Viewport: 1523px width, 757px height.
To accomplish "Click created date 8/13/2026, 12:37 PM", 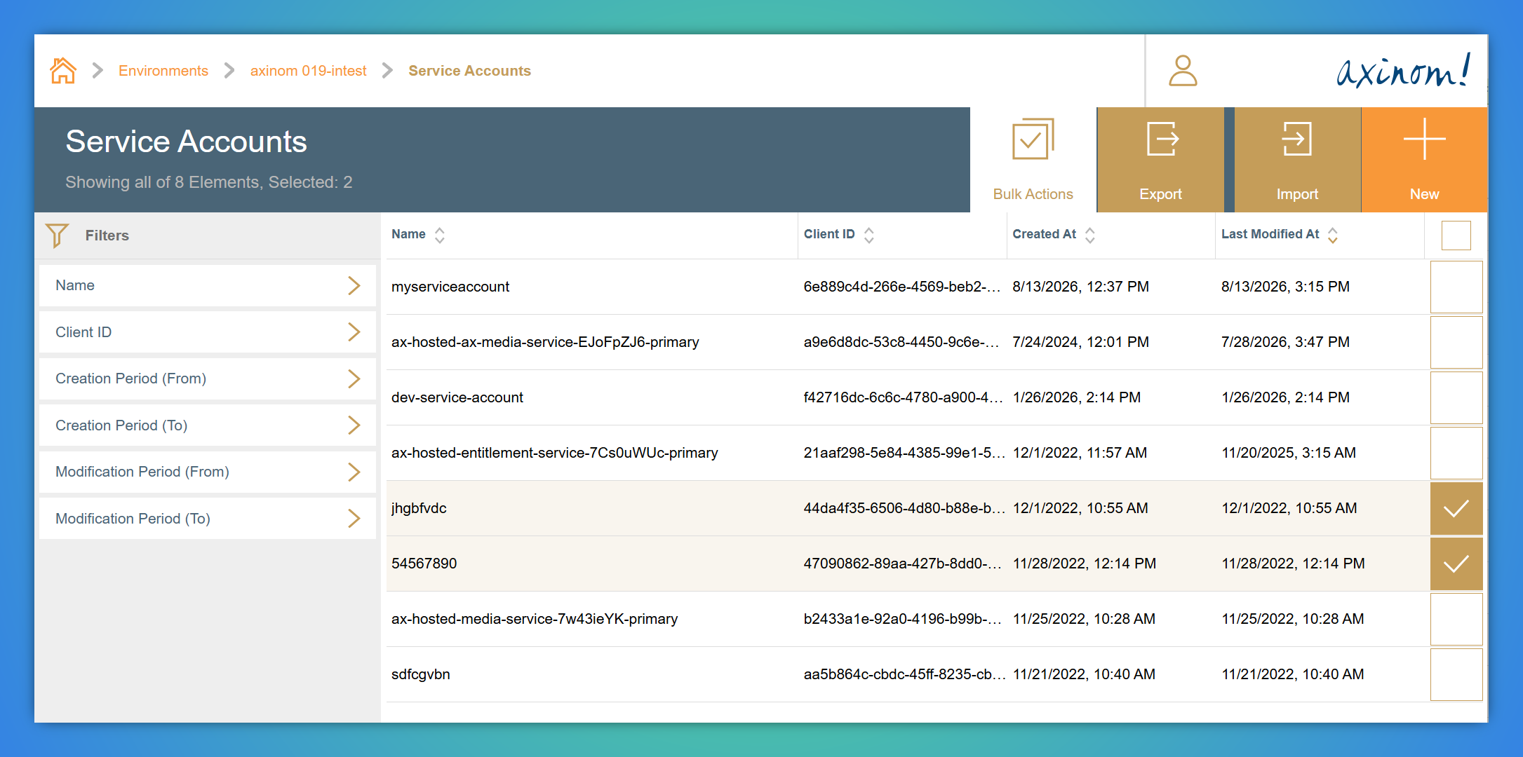I will (1081, 287).
